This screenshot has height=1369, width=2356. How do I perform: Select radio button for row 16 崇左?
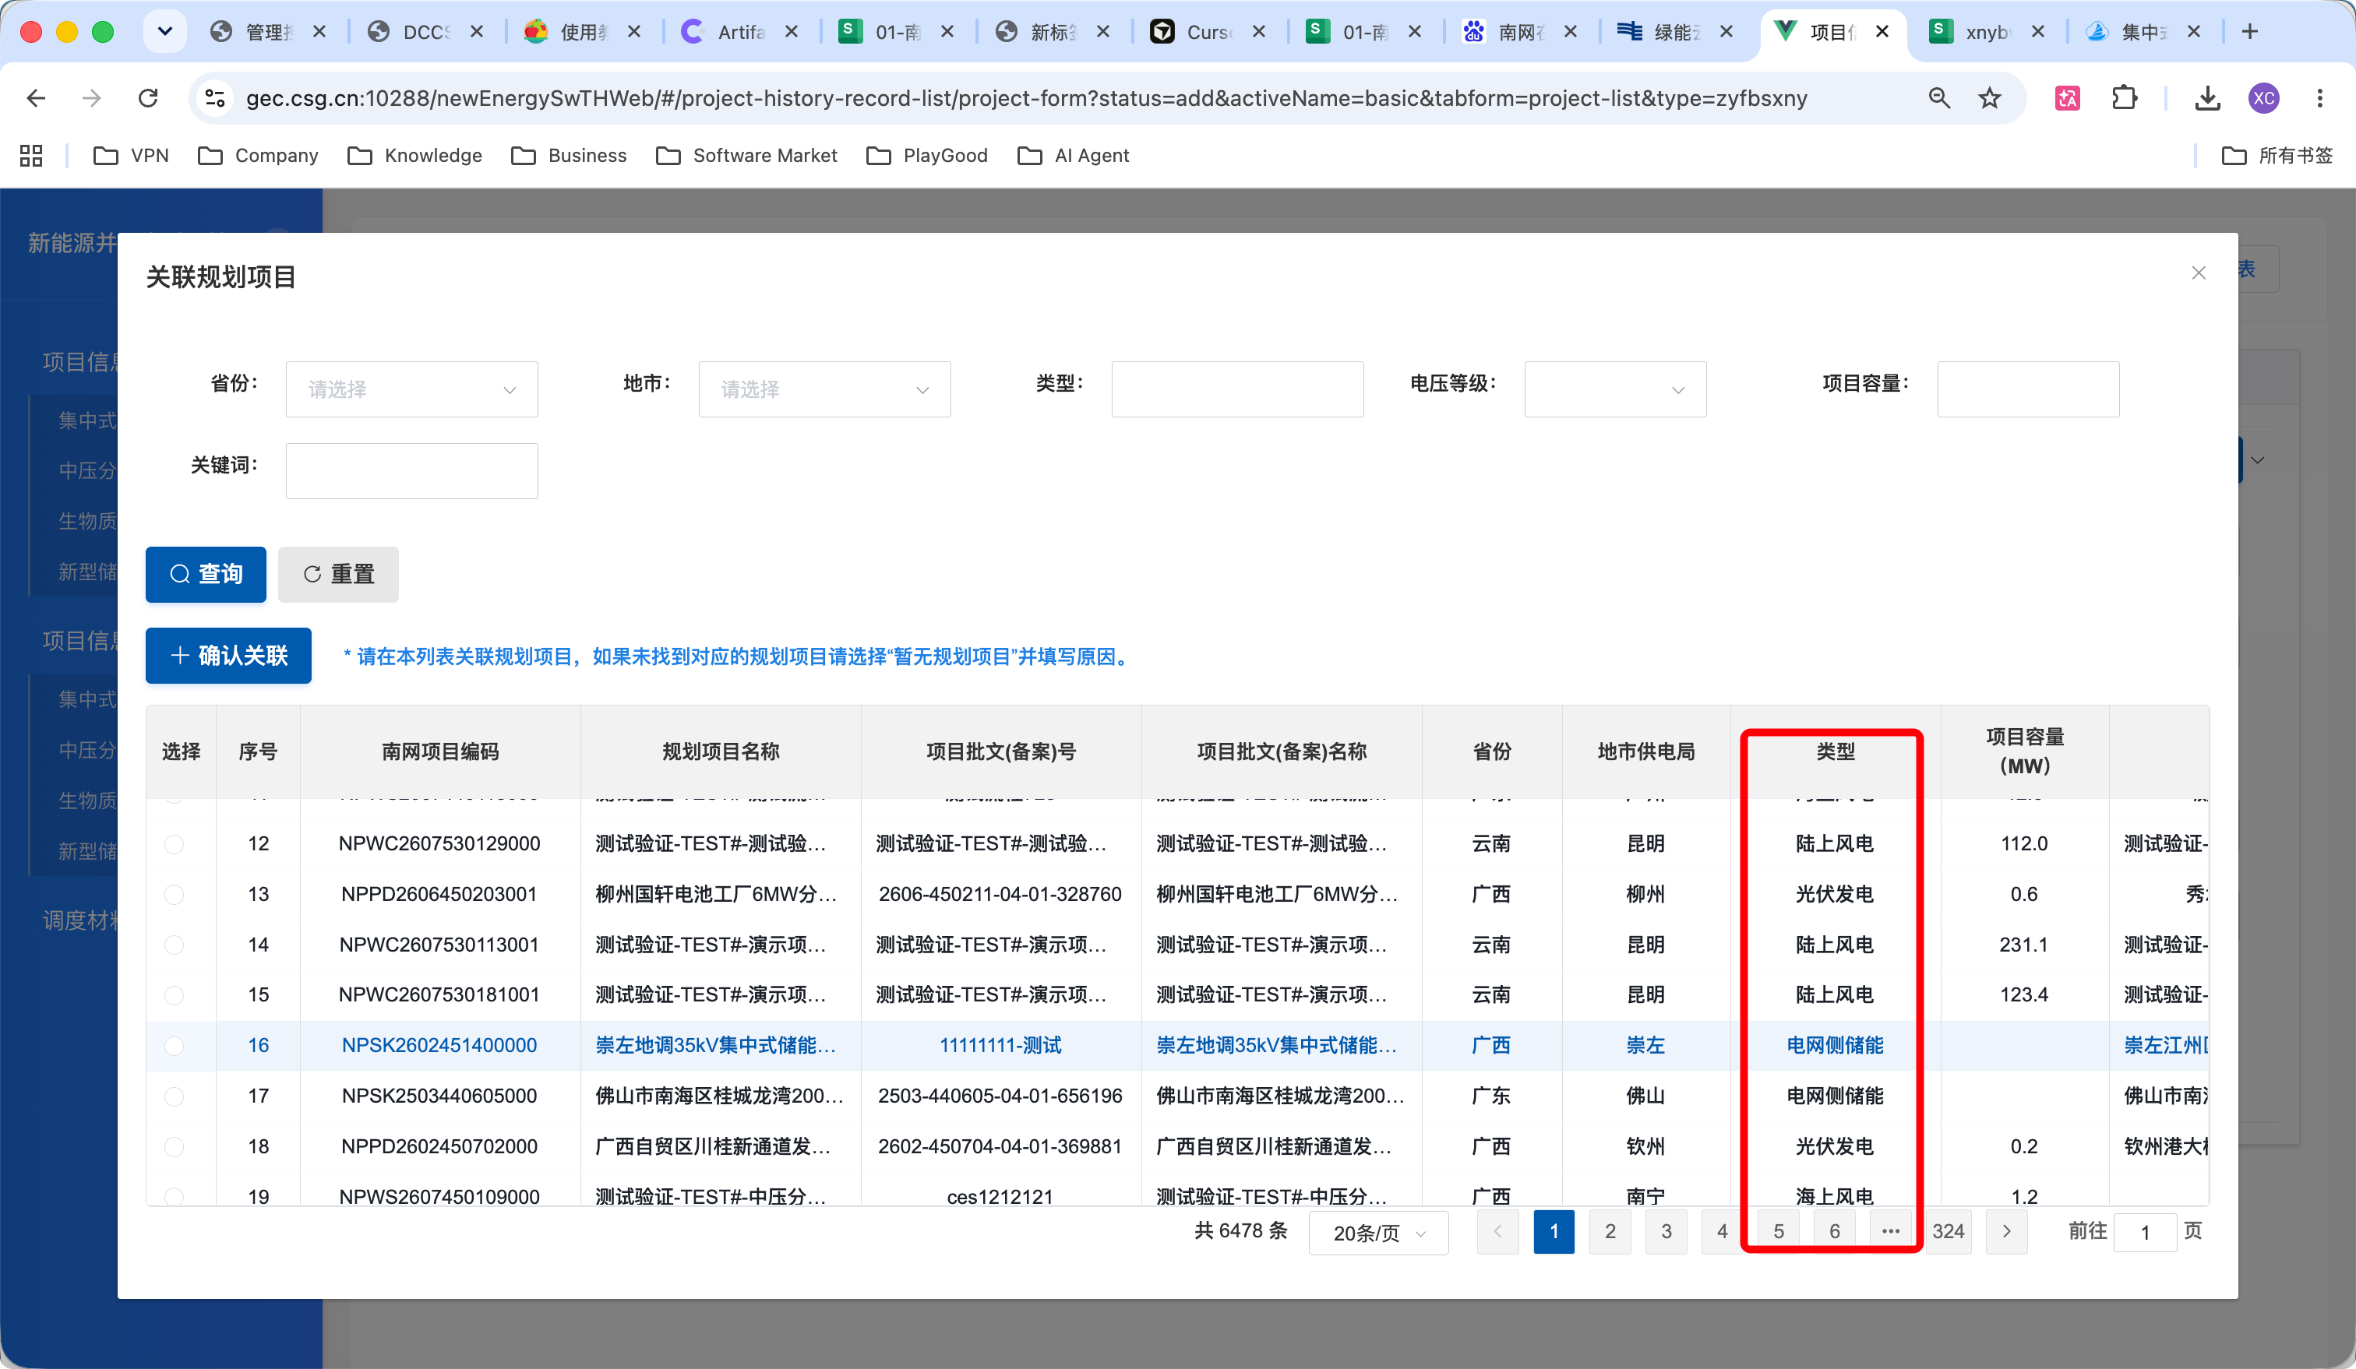(x=174, y=1046)
